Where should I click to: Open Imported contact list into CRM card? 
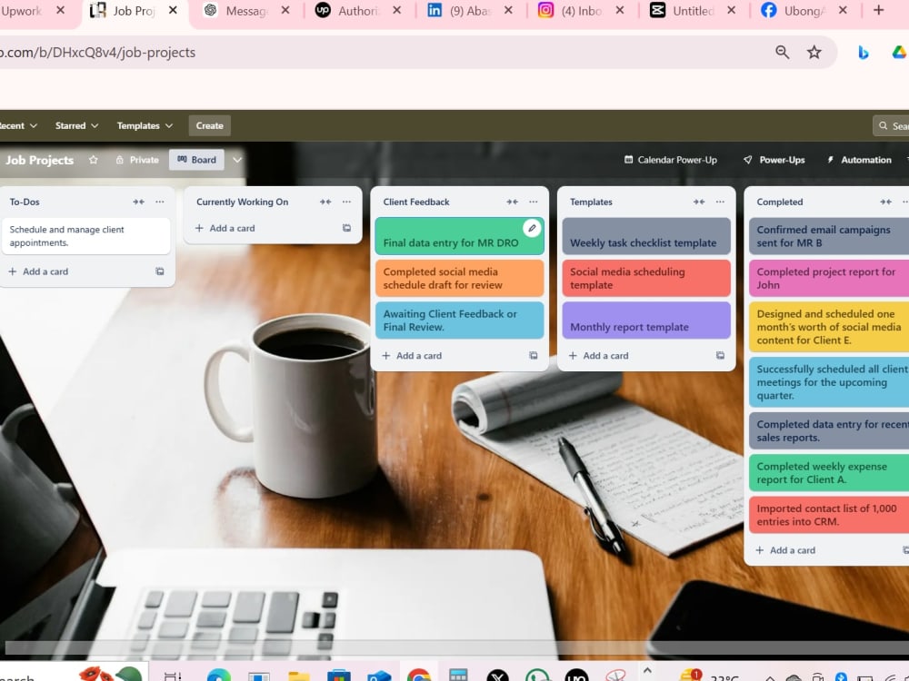click(829, 515)
